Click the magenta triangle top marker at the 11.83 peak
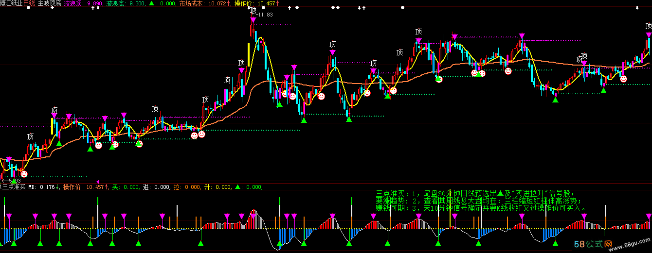 click(253, 20)
